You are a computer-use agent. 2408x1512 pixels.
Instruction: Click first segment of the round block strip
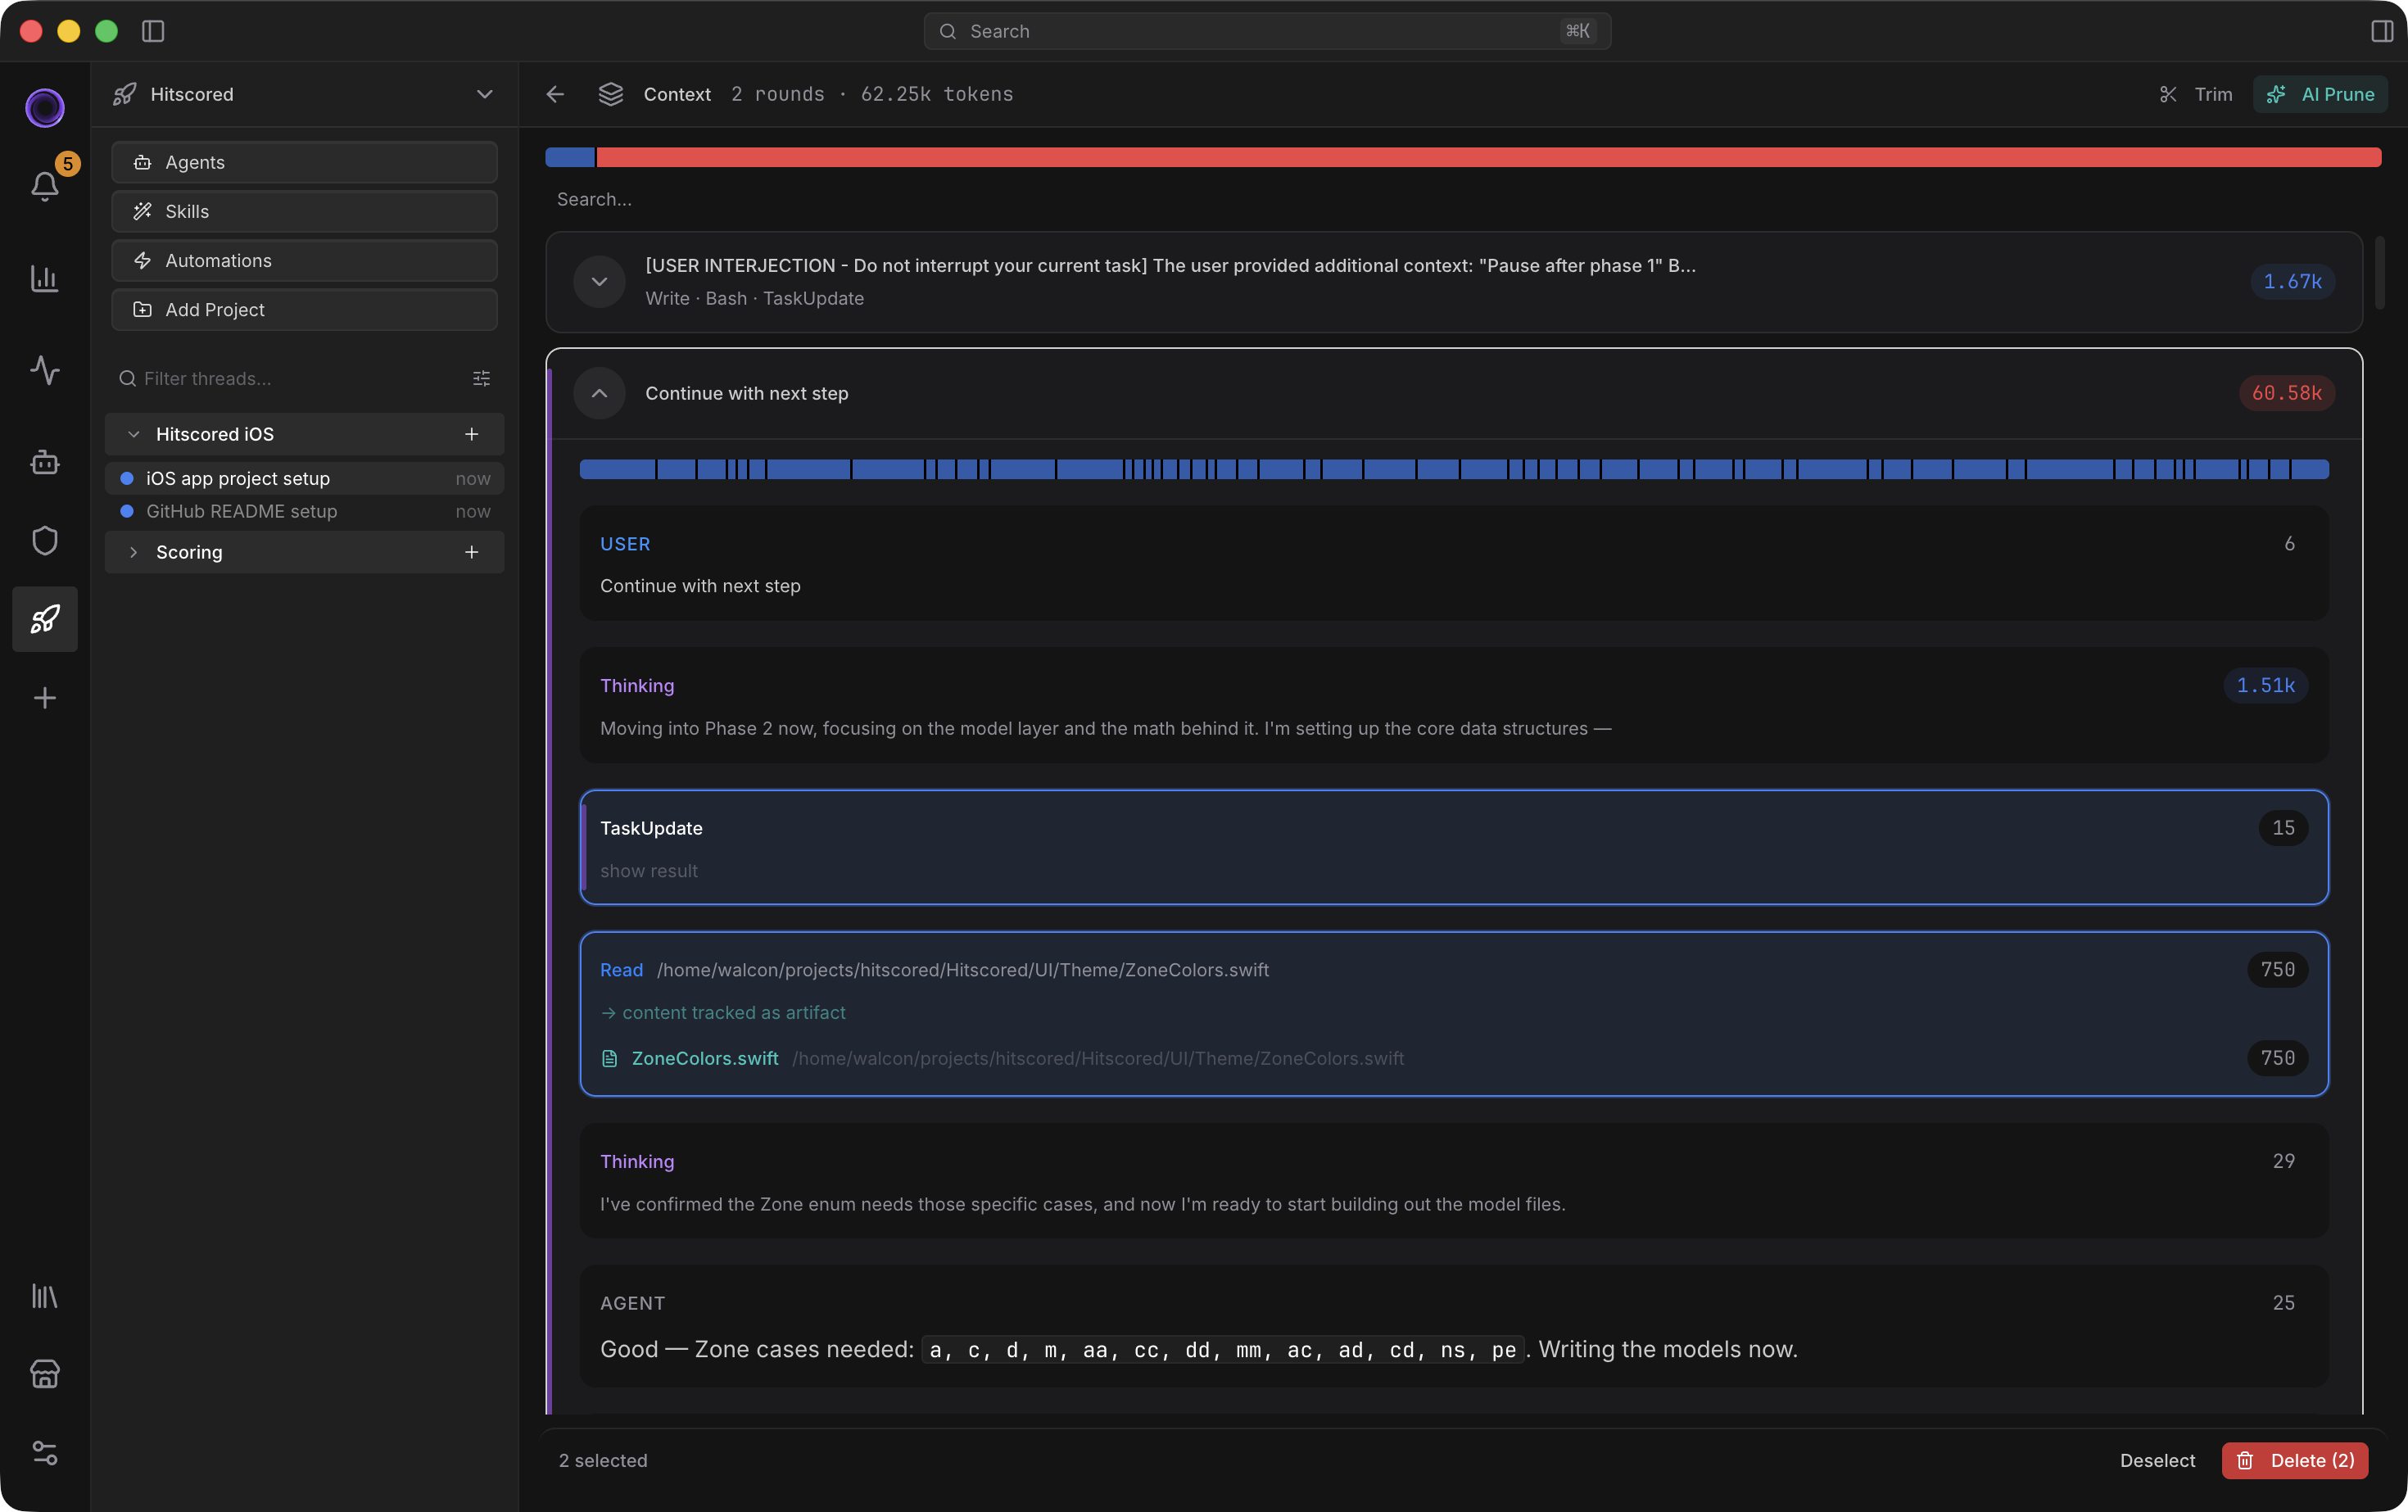click(617, 469)
